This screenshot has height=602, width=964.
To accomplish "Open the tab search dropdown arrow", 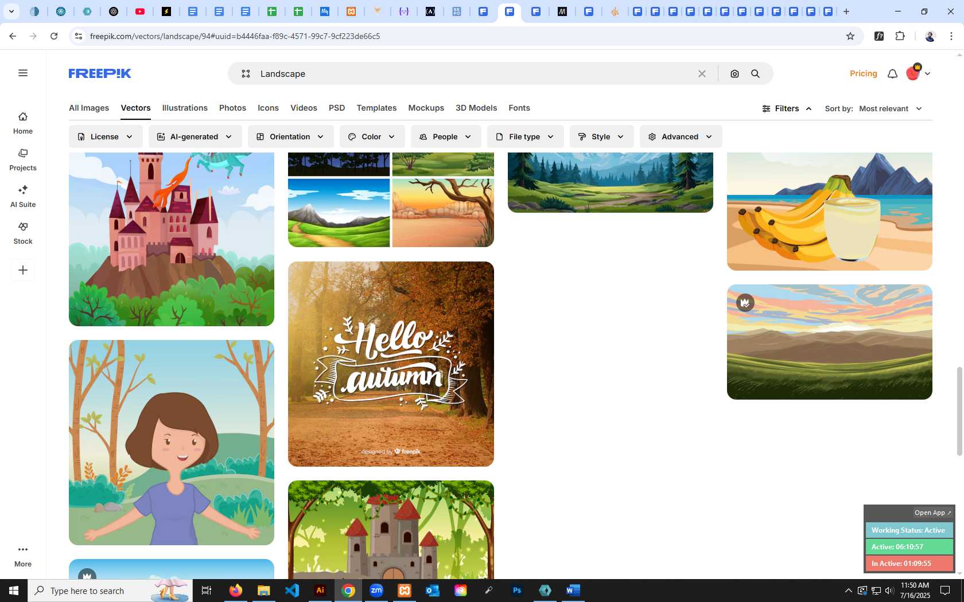I will (x=11, y=11).
